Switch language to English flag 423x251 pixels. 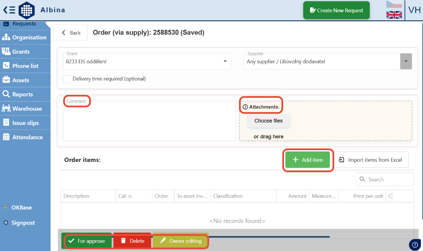tap(394, 15)
